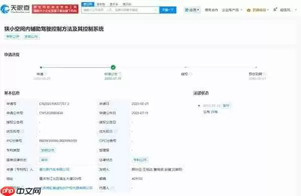Click the postal code value in 邮编 row
301x196 pixels.
137,179
